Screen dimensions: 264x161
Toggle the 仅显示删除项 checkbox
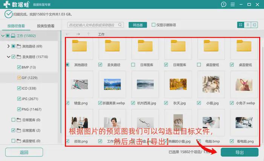coord(153,25)
